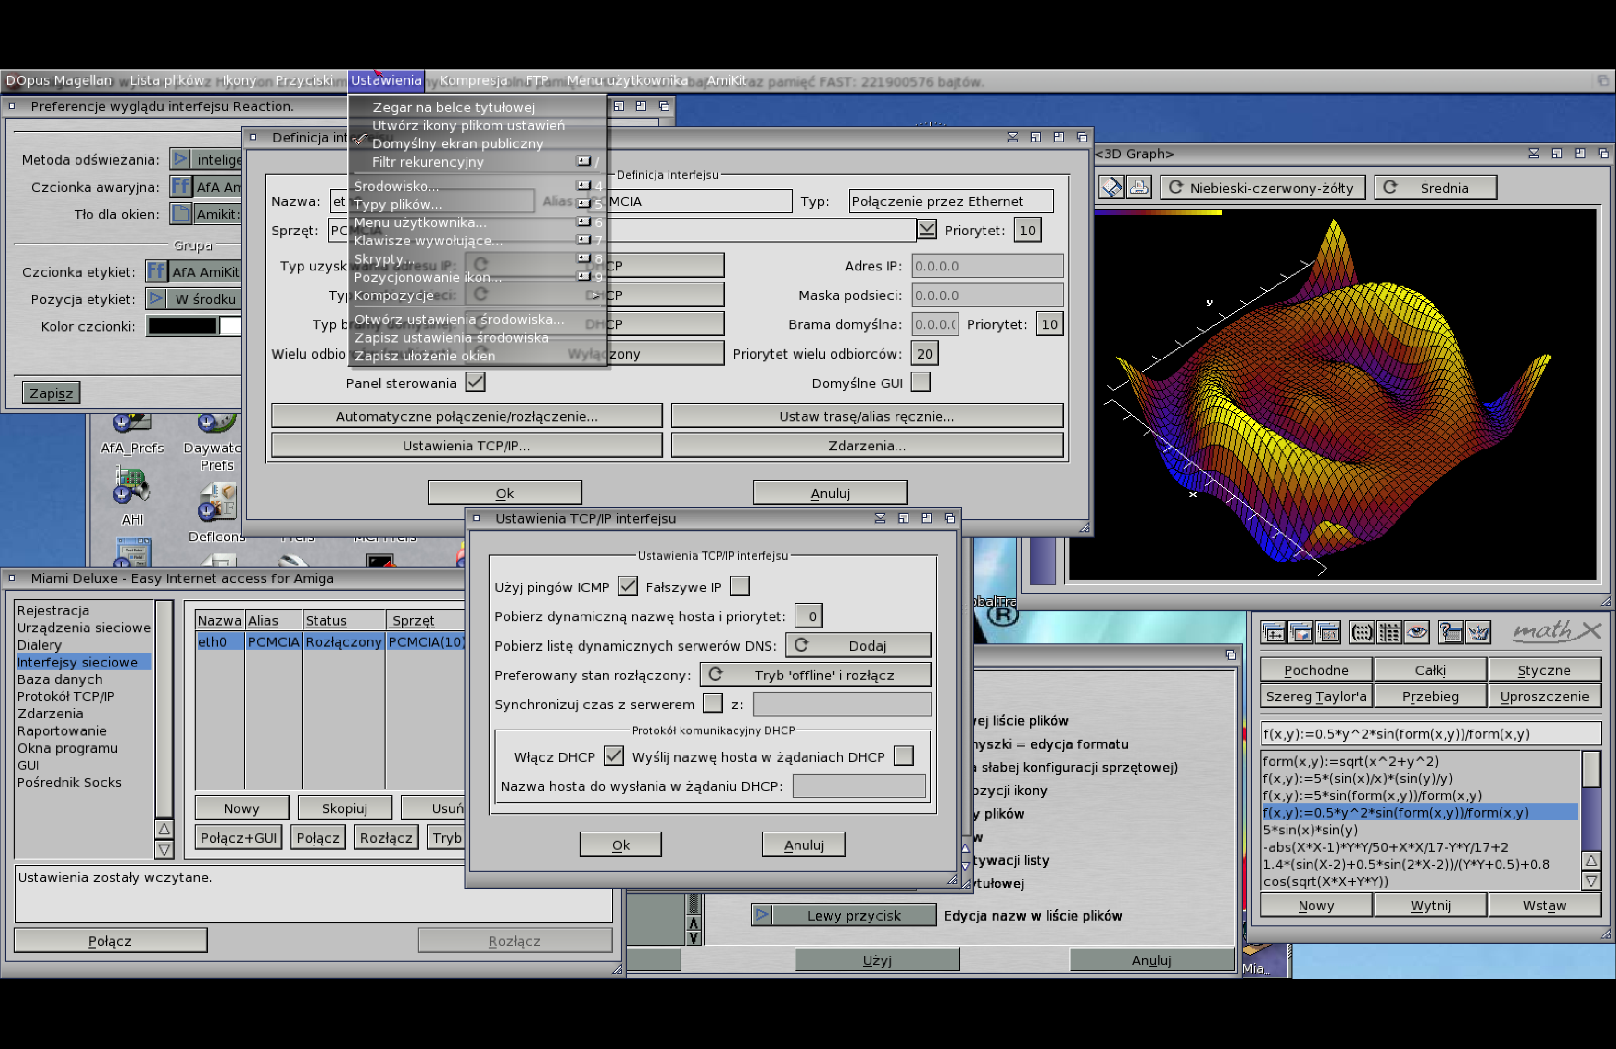Image resolution: width=1616 pixels, height=1049 pixels.
Task: Open the dotted pattern window icon in mathX
Action: tap(1327, 632)
